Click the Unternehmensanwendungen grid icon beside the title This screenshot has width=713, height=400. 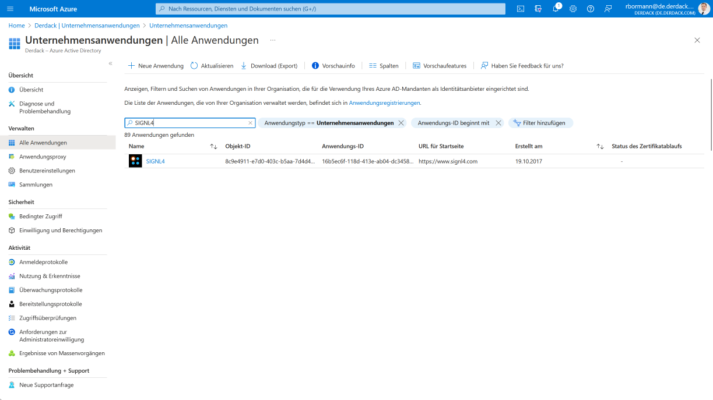pos(15,44)
